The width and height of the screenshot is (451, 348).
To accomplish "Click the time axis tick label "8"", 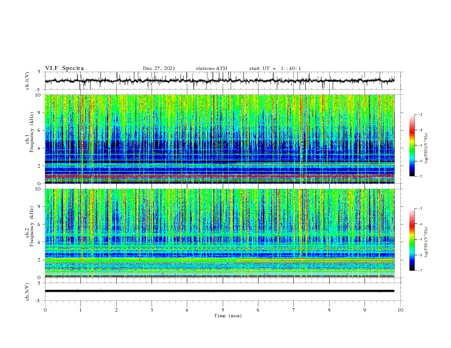I will click(329, 310).
